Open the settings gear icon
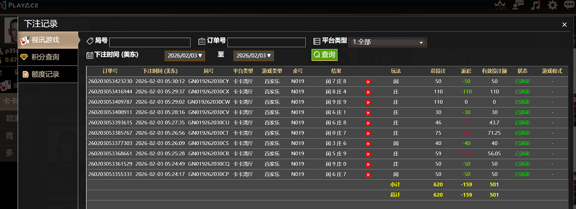The height and width of the screenshot is (209, 576). point(552,5)
